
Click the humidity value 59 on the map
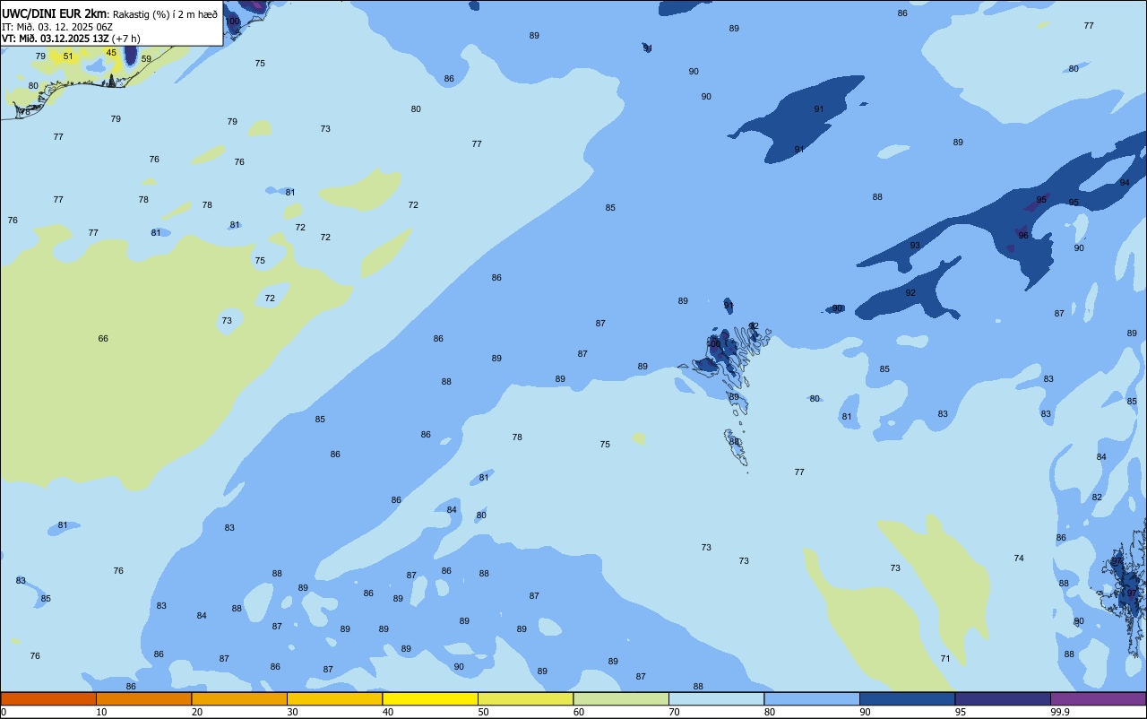point(146,59)
